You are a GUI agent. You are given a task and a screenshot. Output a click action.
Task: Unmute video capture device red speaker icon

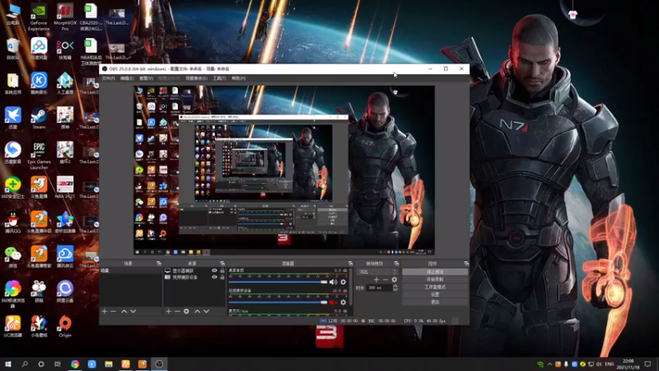[x=334, y=302]
